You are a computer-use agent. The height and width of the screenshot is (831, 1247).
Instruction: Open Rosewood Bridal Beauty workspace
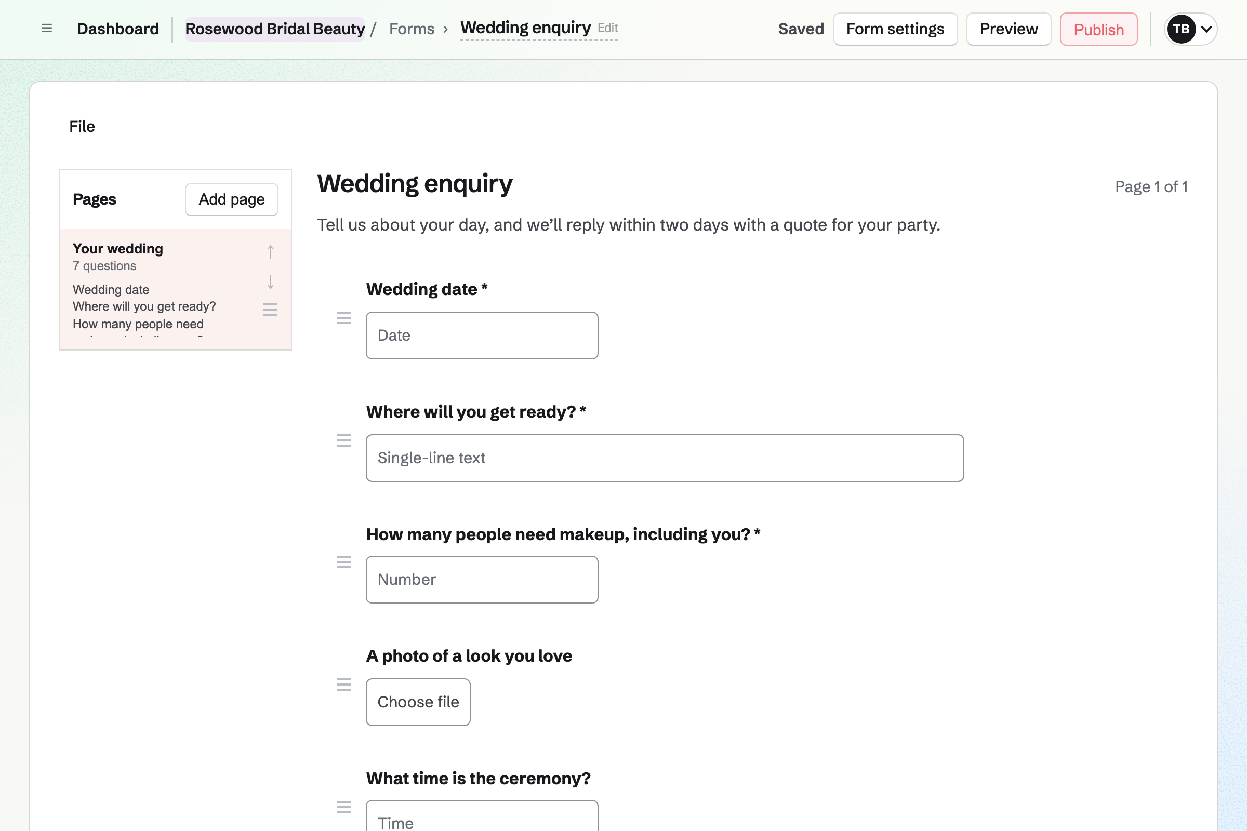coord(275,29)
